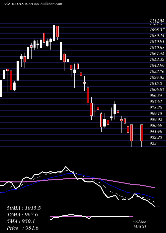
Task: Click the 1089.14 price axis label
Action: click(157, 36)
